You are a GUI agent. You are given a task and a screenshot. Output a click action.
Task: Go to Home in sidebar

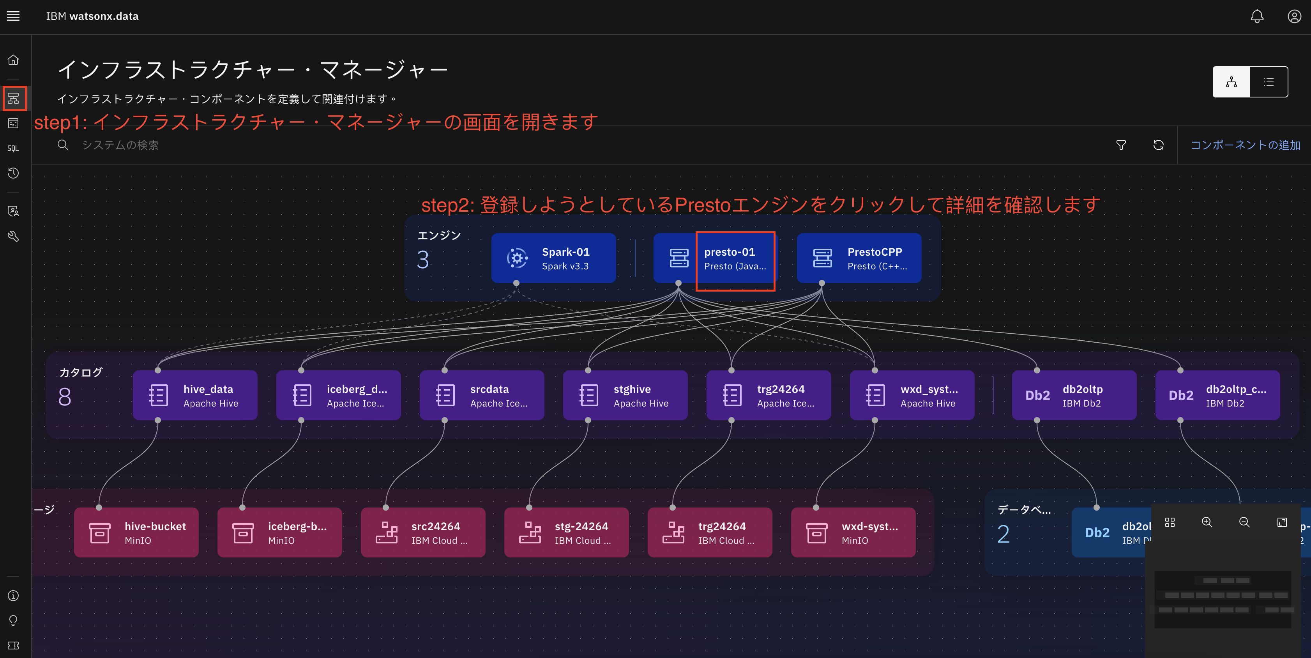click(x=13, y=60)
